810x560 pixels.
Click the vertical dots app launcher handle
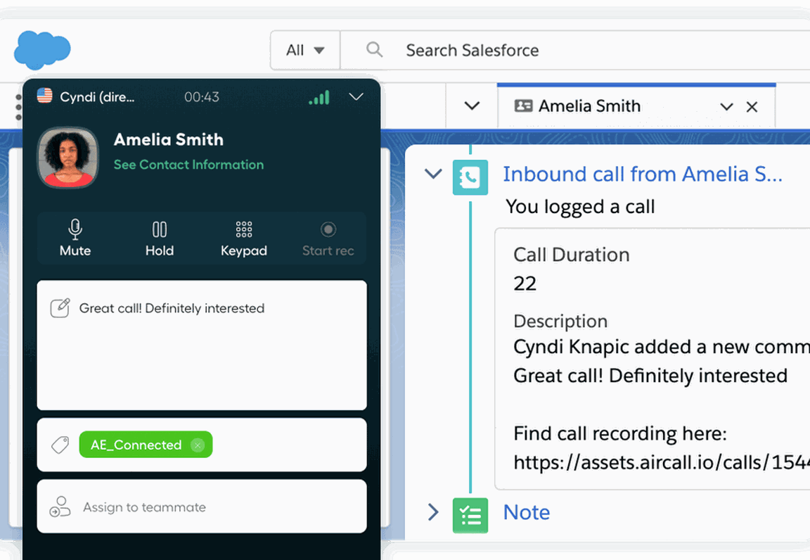18,107
